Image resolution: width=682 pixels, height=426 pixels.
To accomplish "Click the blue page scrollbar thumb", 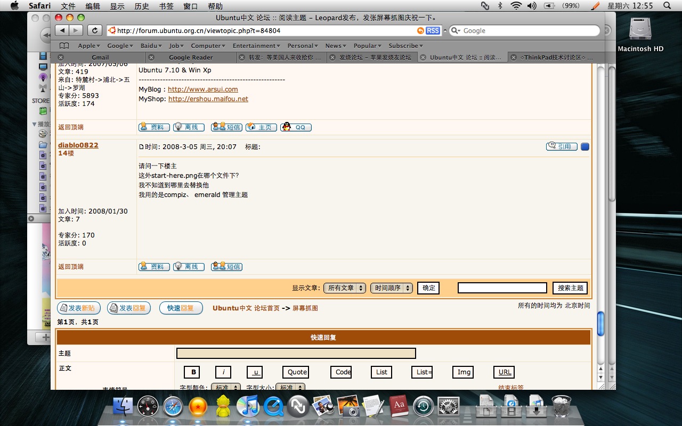I will point(600,324).
